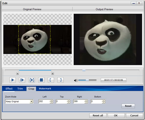Grab the crop frame left-middle handle

pos(19,39)
